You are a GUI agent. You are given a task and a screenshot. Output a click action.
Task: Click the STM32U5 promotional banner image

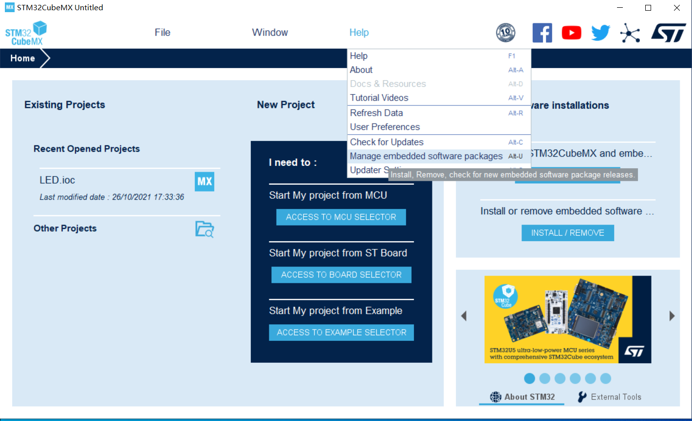[568, 319]
